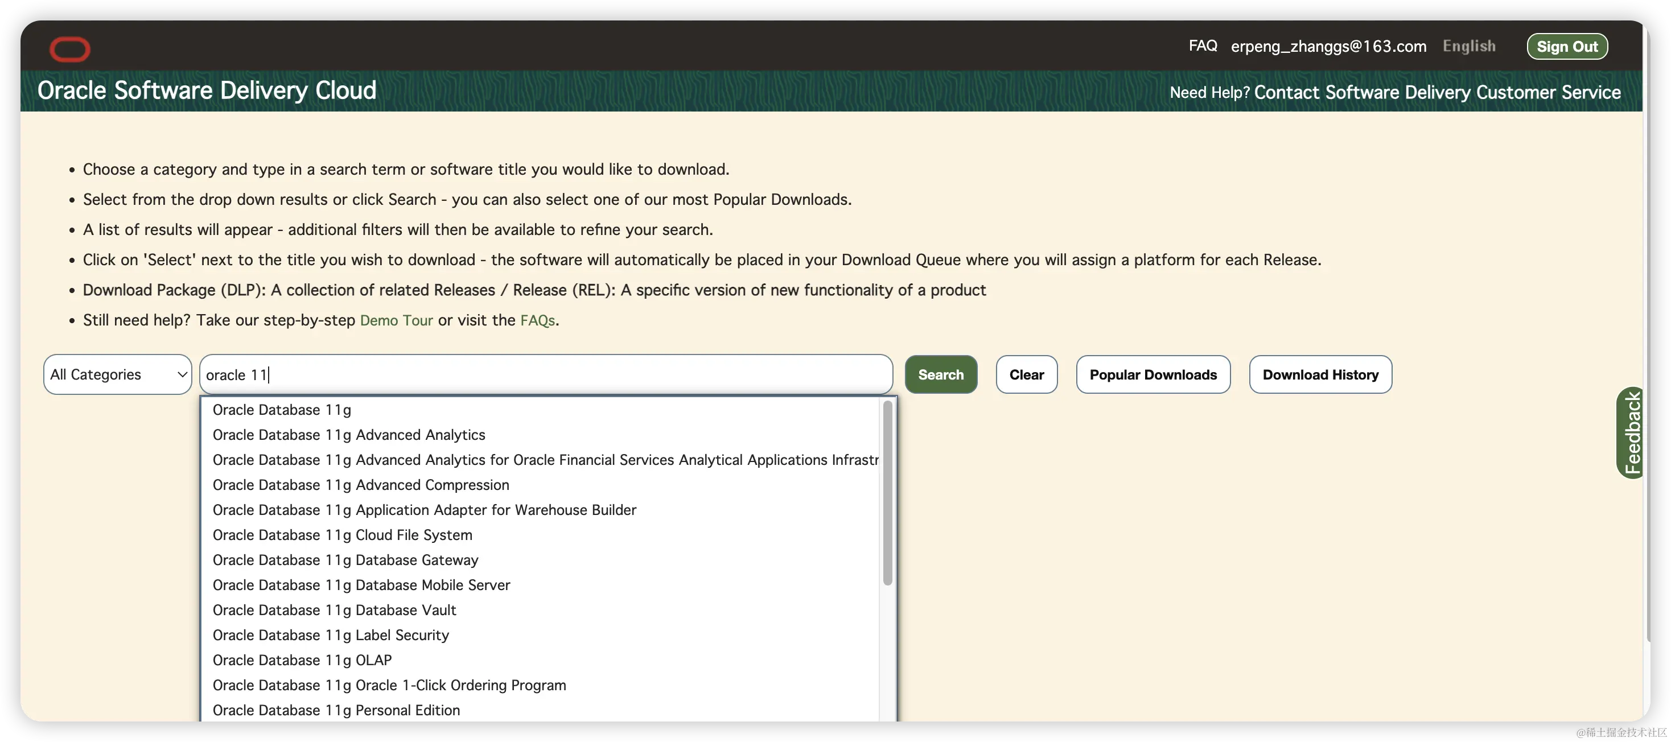View Download History

tap(1320, 374)
